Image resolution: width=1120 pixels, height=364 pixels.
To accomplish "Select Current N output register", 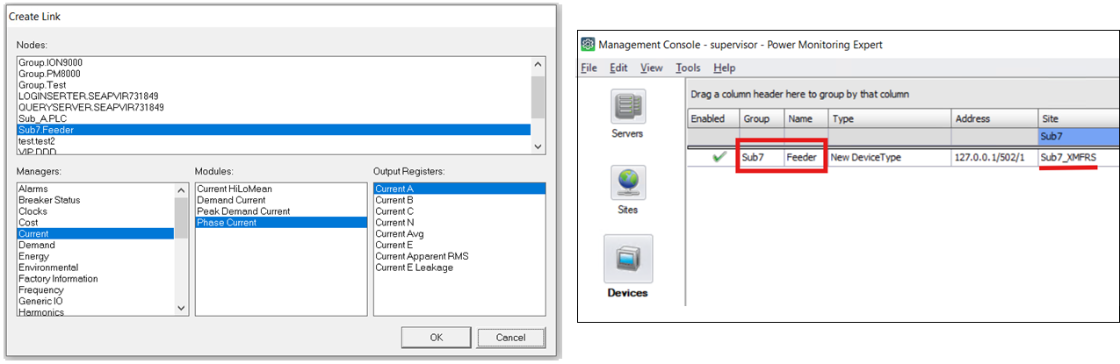I will click(x=459, y=223).
